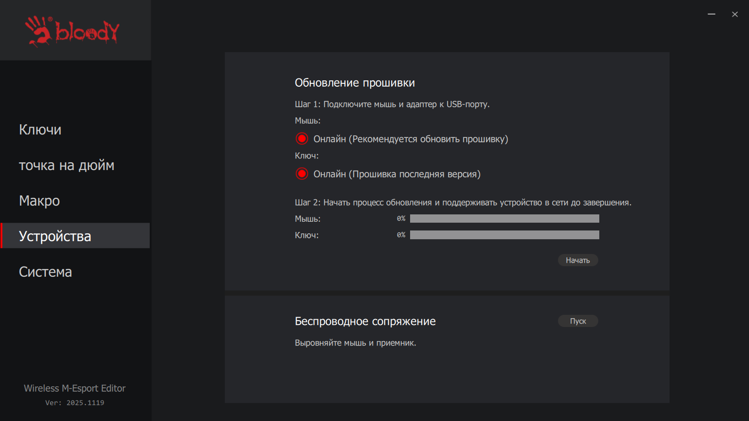Click the Wireless M-Esport Editor label

[x=75, y=388]
